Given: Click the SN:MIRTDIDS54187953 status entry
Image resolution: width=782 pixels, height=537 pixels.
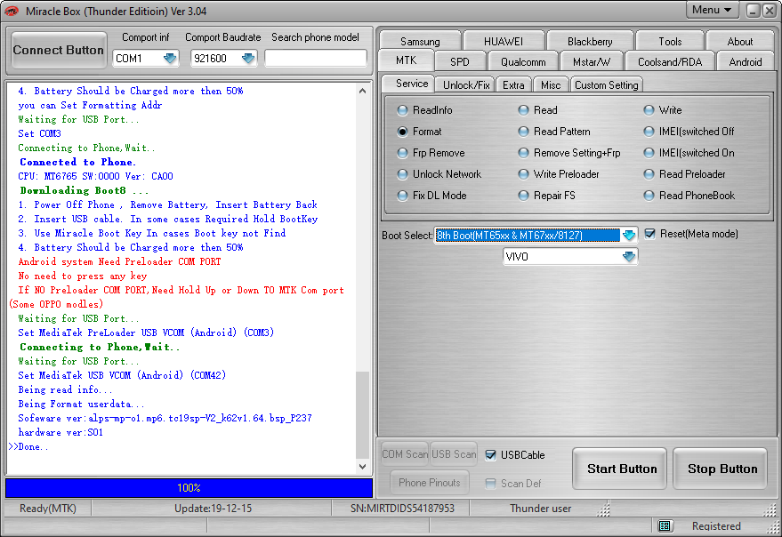Looking at the screenshot, I should tap(402, 509).
